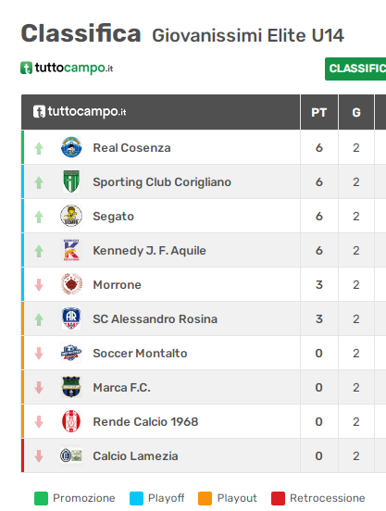The width and height of the screenshot is (386, 511).
Task: Click the Rende Calcio 1968 red badge
Action: (x=71, y=421)
